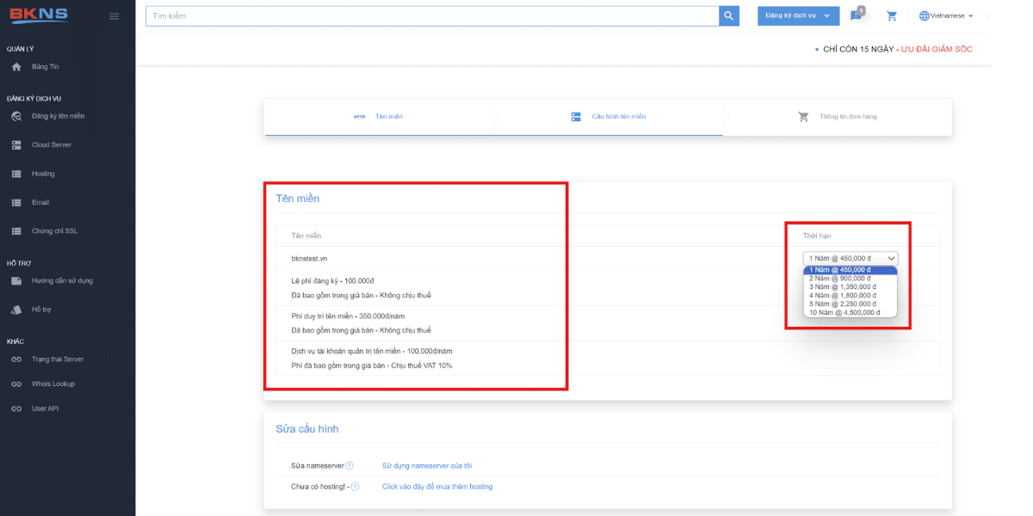Open the notifications message icon
This screenshot has width=1033, height=516.
pyautogui.click(x=856, y=16)
